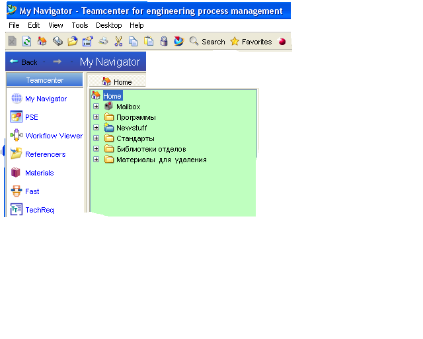Viewport: 423px width, 339px height.
Task: Click the greyed-out delete icon in toolbar
Action: coord(12,41)
